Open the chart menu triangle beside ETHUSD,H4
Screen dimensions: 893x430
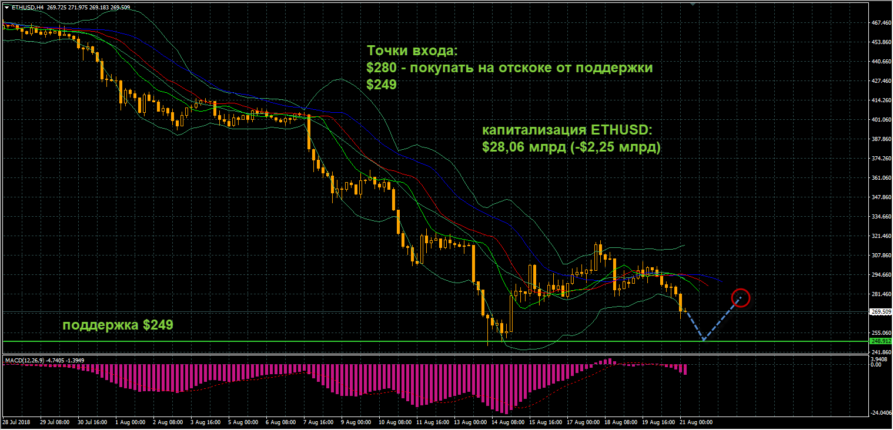6,8
